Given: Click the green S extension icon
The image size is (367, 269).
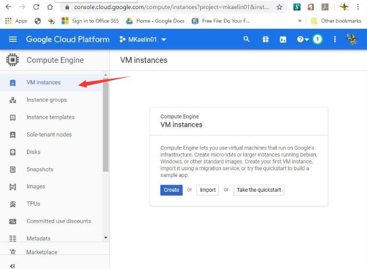Looking at the screenshot, I should 297,7.
